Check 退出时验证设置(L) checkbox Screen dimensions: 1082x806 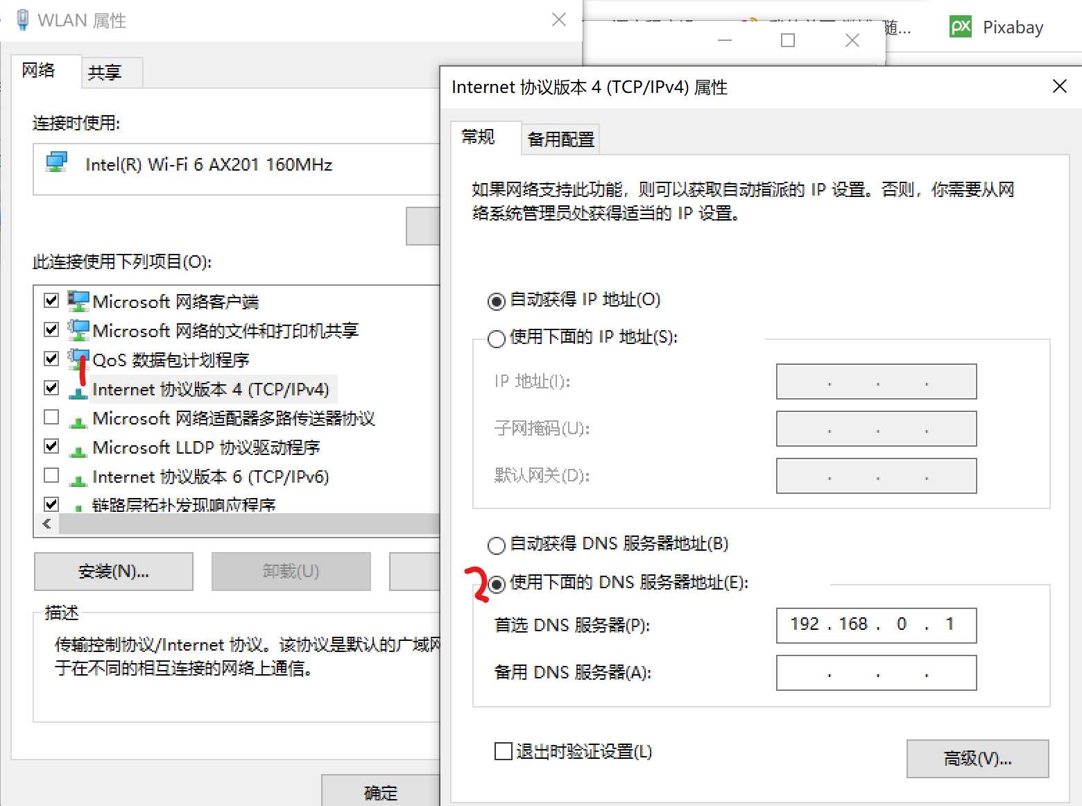(504, 751)
